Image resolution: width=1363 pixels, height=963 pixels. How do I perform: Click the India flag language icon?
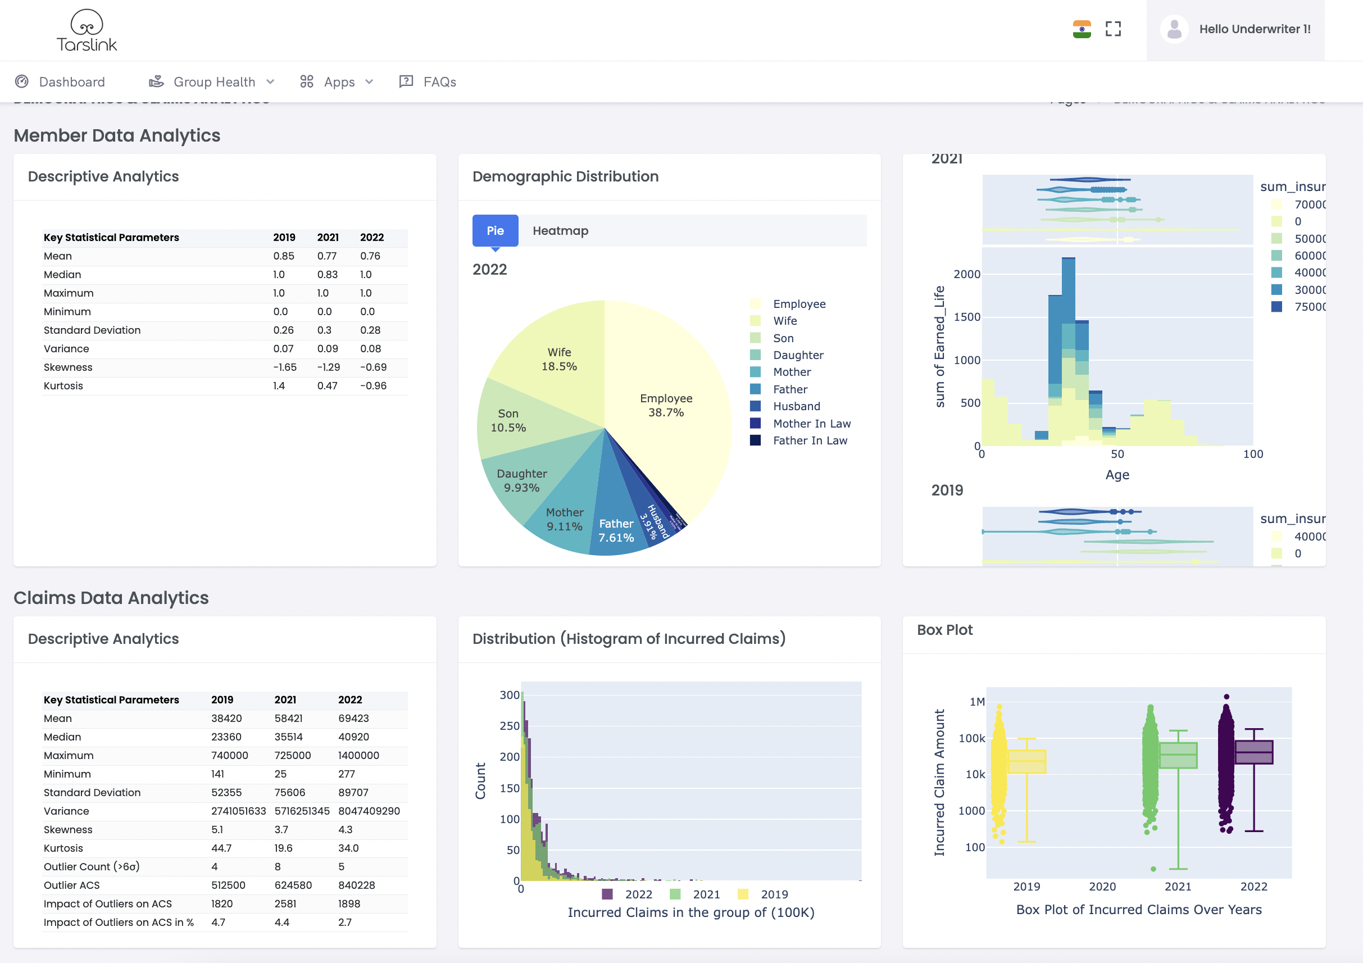pyautogui.click(x=1082, y=29)
